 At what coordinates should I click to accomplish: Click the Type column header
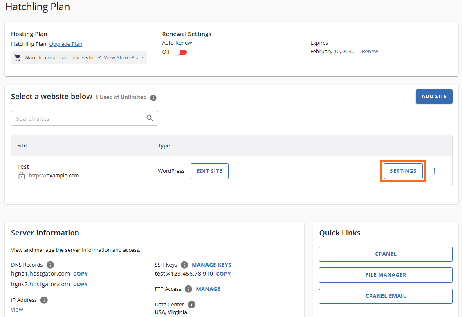(164, 145)
